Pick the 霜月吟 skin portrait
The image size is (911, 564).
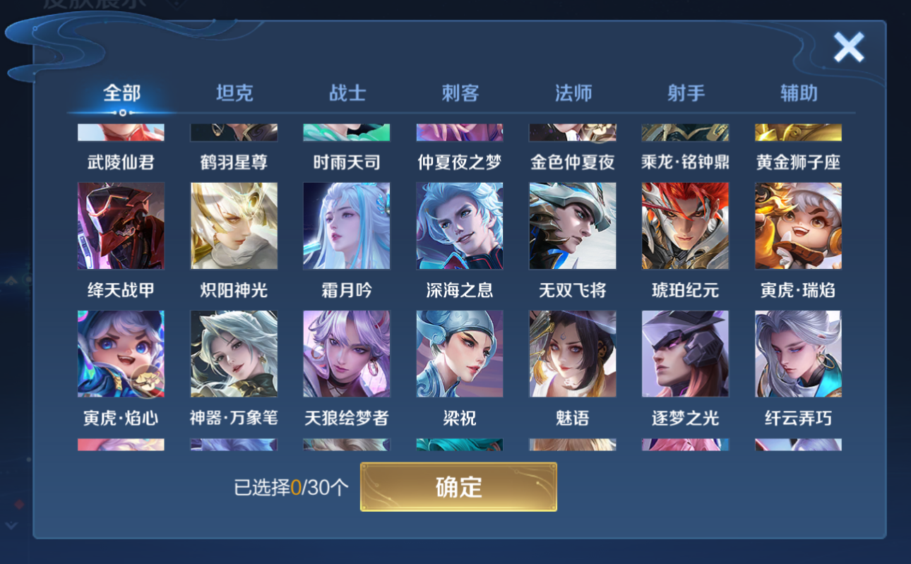(347, 226)
